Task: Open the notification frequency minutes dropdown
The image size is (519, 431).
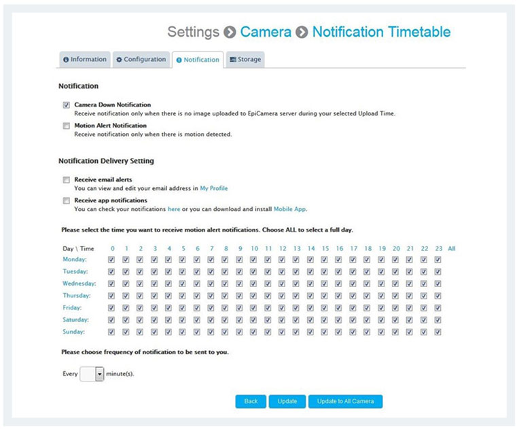Action: (92, 374)
